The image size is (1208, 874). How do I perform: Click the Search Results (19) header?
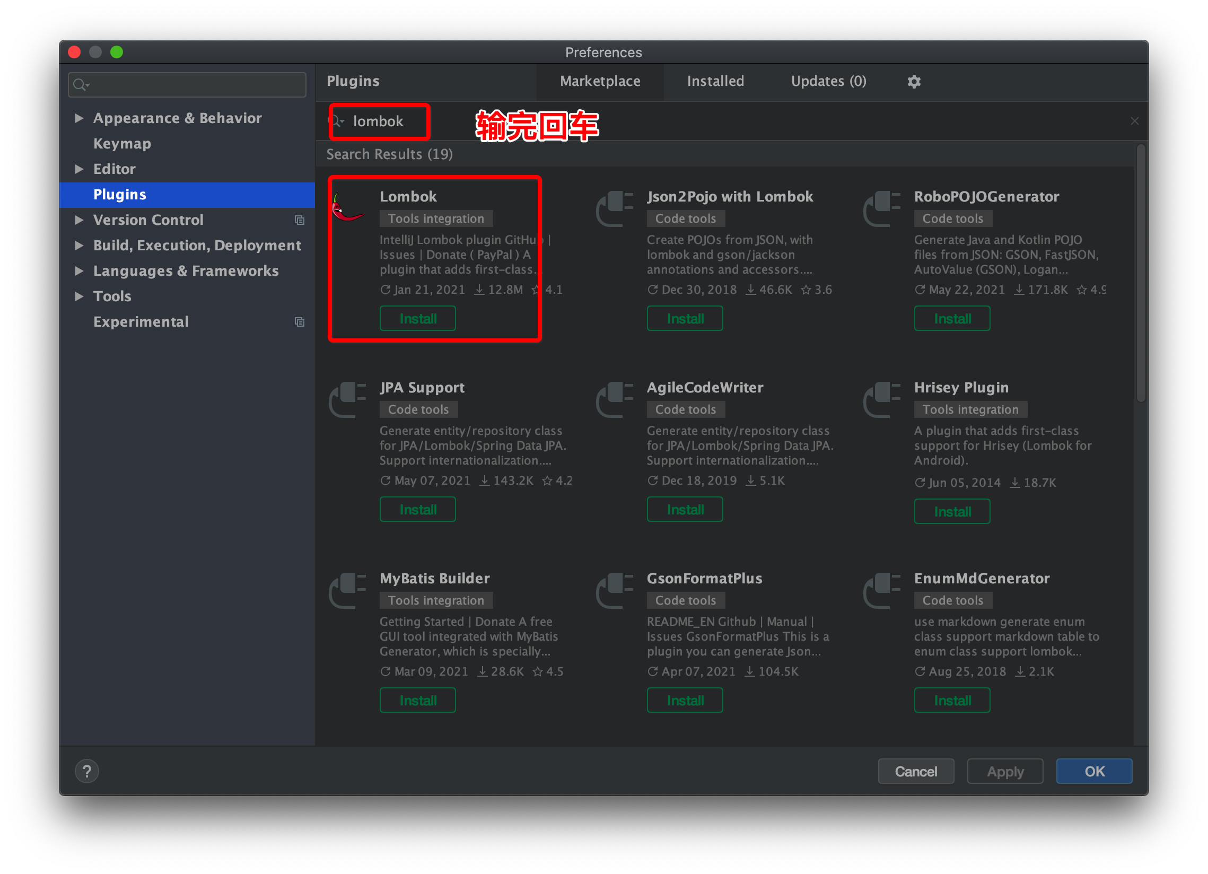click(x=389, y=154)
